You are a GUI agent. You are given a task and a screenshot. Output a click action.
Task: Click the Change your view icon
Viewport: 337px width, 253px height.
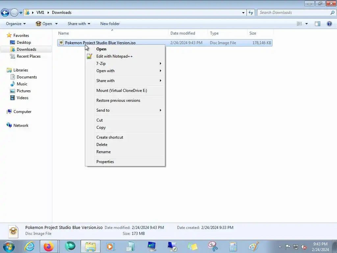299,24
